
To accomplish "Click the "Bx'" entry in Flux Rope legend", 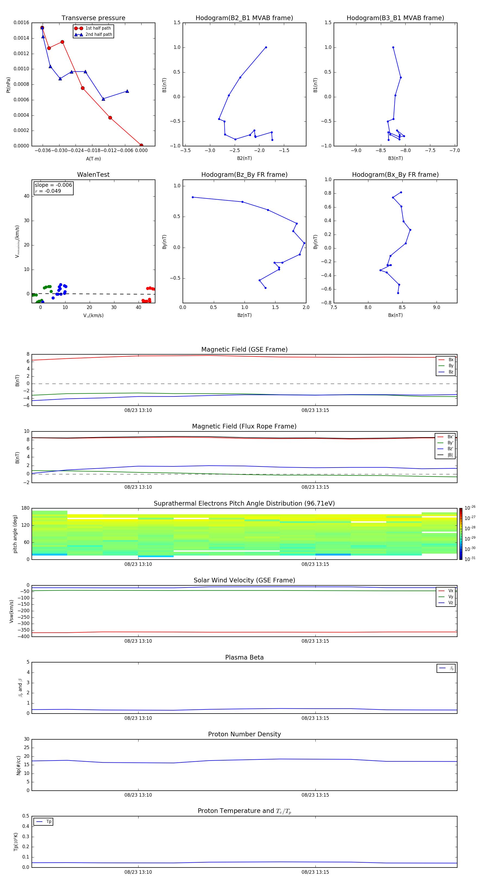I will [446, 437].
